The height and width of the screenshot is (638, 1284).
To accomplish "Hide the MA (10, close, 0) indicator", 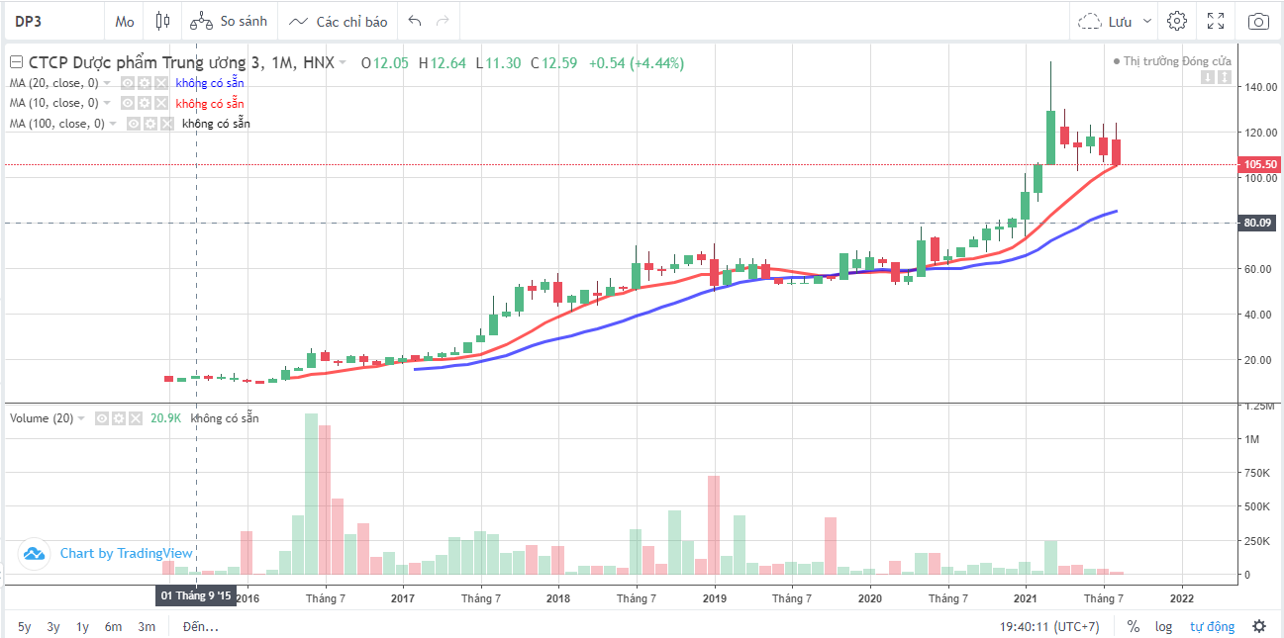I will pyautogui.click(x=128, y=103).
